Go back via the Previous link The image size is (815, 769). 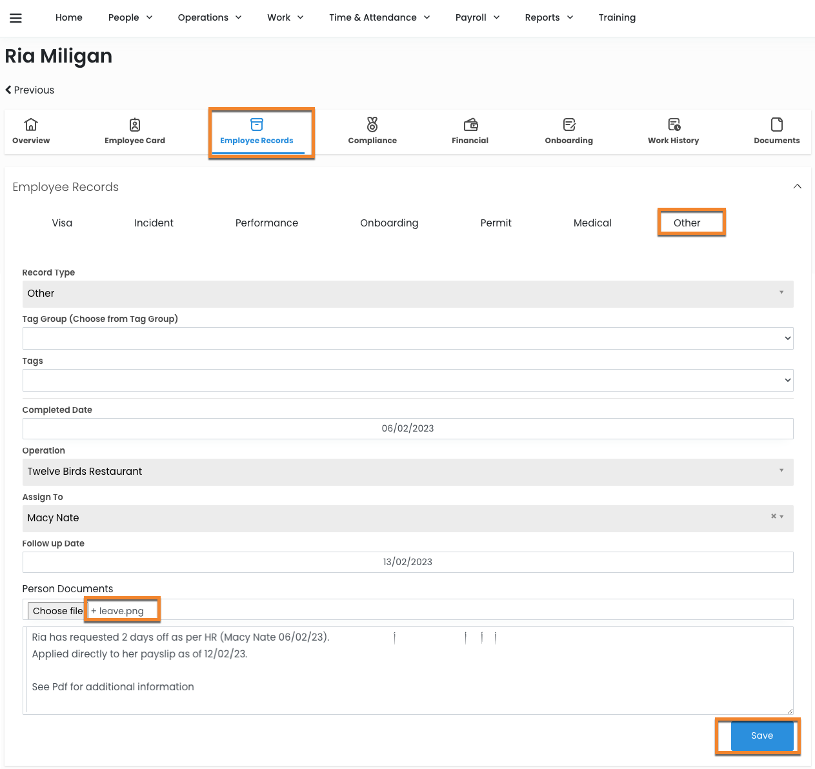coord(30,90)
